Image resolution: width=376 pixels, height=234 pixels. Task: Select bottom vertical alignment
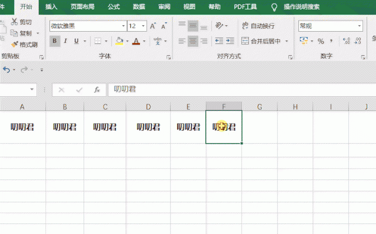(204, 28)
